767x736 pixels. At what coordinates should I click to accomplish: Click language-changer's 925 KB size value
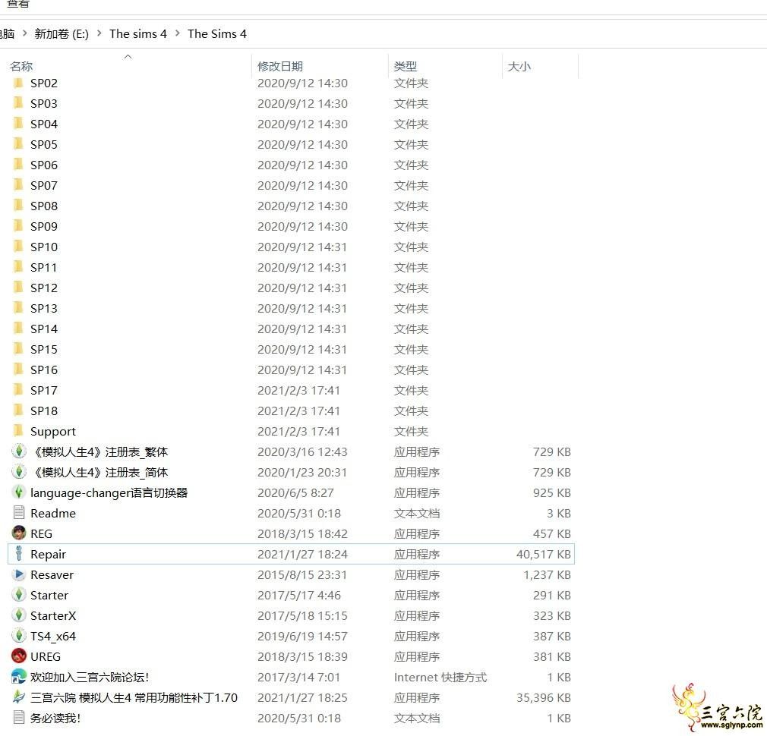pos(552,492)
